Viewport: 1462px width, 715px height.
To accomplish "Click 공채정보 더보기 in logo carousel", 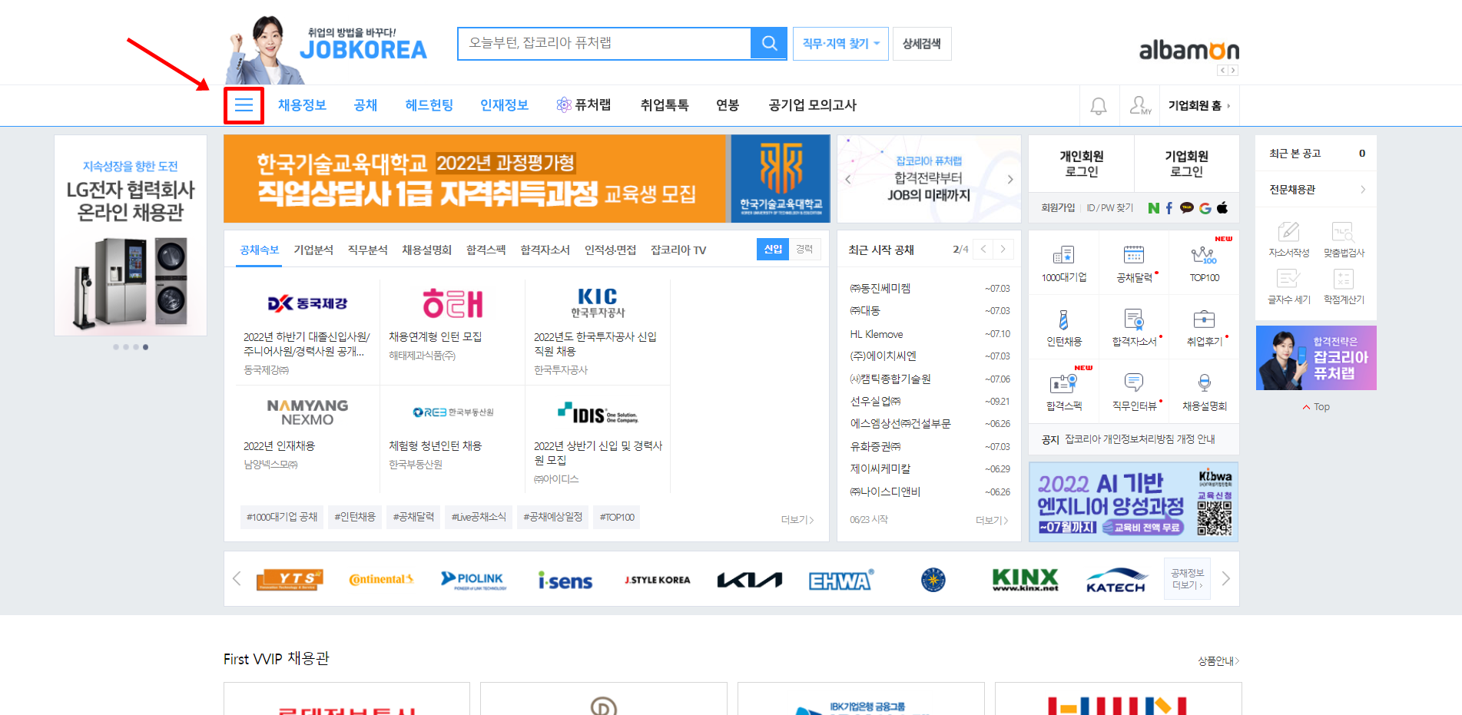I will [1187, 579].
